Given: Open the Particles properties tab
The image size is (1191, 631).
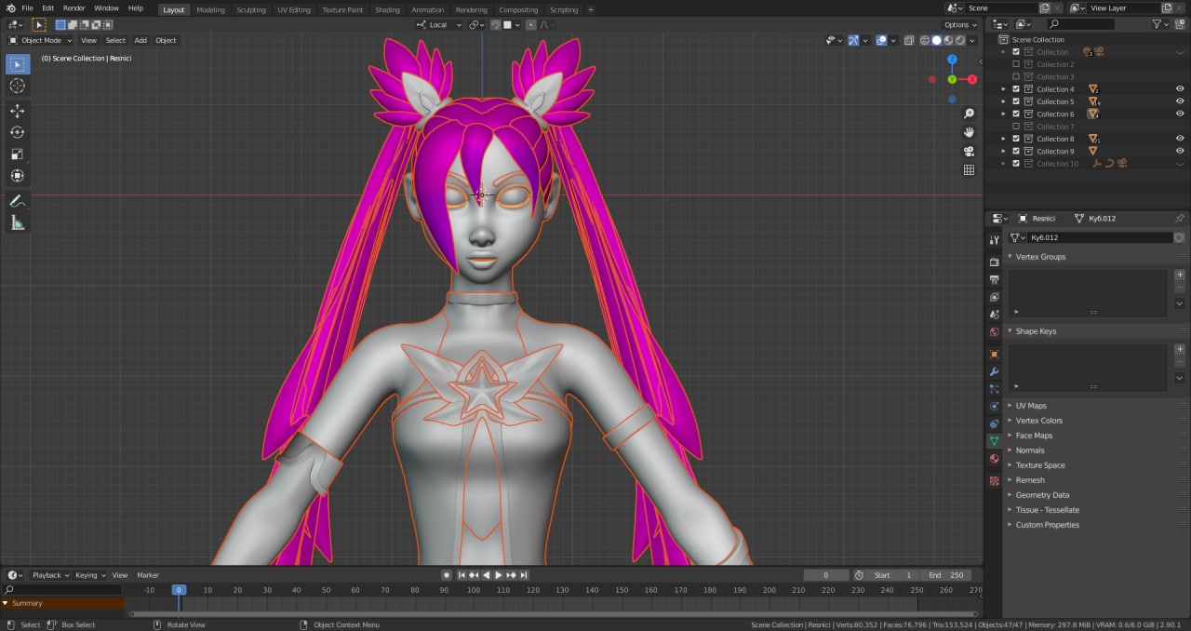Looking at the screenshot, I should coord(994,389).
